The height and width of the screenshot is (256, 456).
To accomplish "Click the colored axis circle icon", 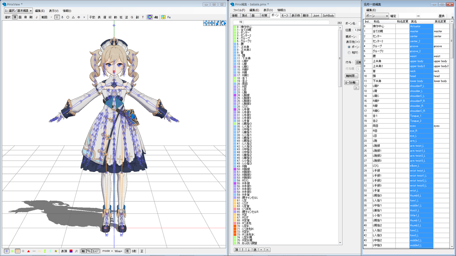I will tap(150, 18).
